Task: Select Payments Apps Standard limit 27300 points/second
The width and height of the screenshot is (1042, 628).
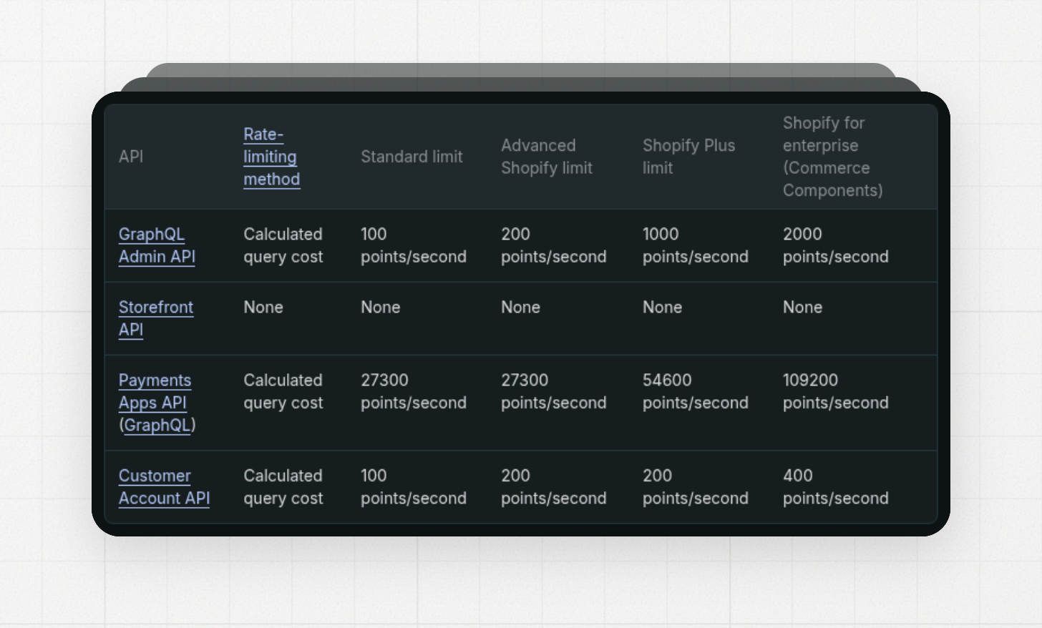Action: coord(414,391)
